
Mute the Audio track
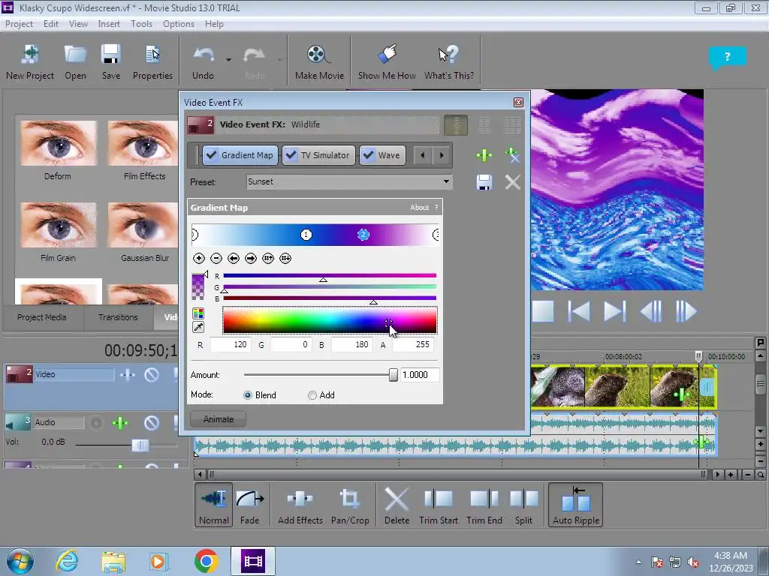[x=152, y=422]
